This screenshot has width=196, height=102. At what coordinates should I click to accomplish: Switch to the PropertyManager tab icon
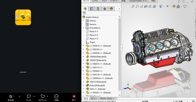pyautogui.click(x=92, y=9)
